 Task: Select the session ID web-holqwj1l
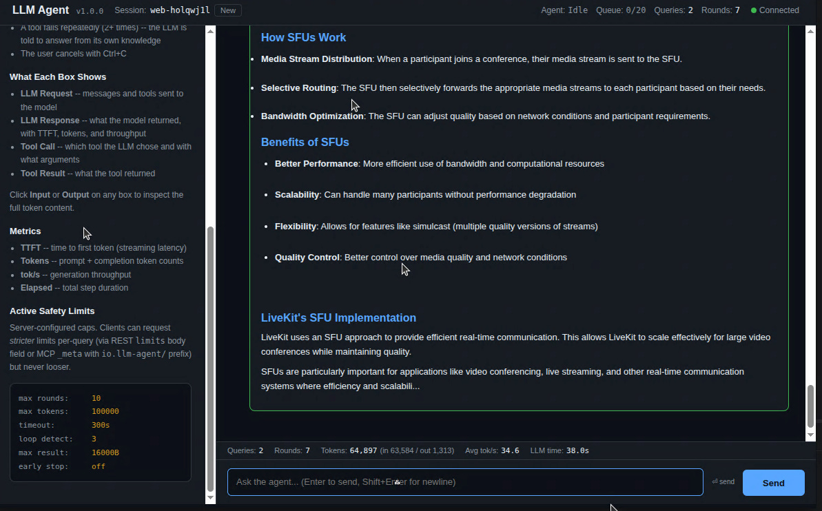(x=180, y=10)
